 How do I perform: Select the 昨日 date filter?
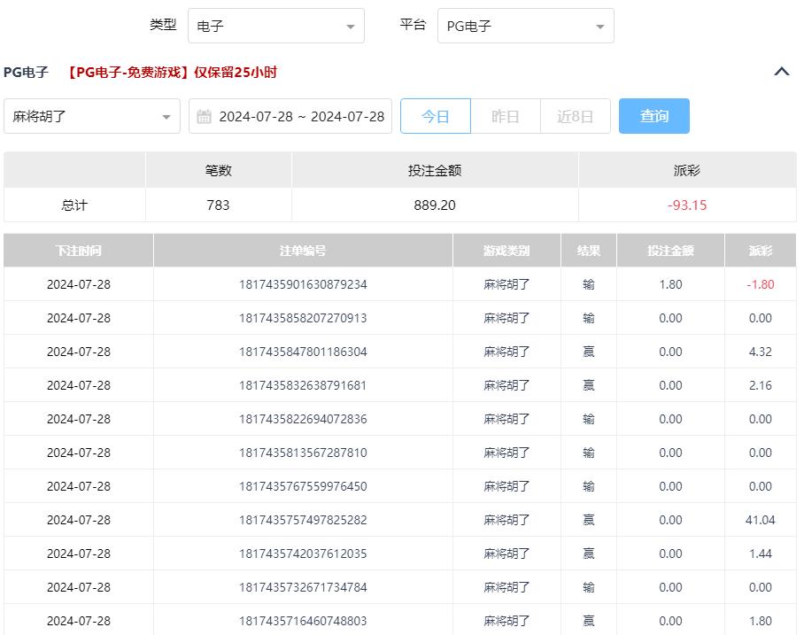coord(505,116)
